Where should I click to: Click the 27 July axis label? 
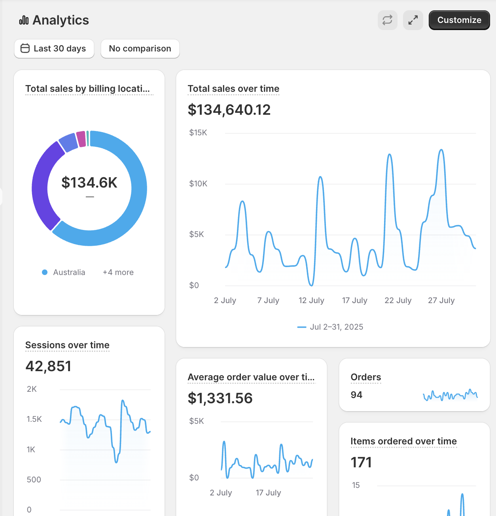(441, 300)
